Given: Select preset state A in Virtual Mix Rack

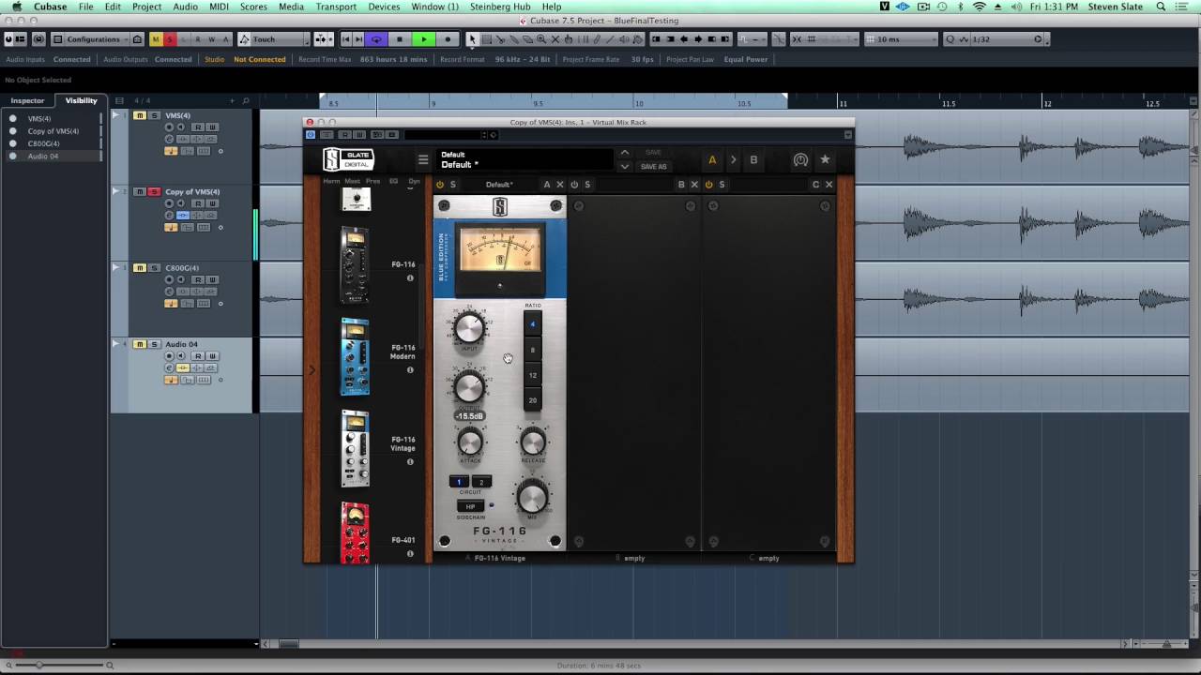Looking at the screenshot, I should tap(712, 160).
